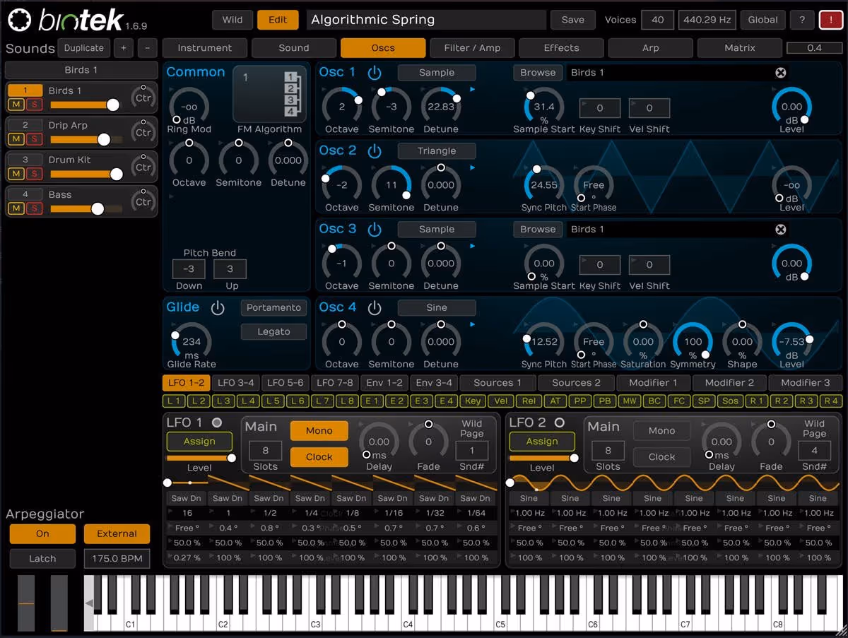Open Osc 3 Sample type dropdown
Image resolution: width=848 pixels, height=638 pixels.
coord(437,229)
